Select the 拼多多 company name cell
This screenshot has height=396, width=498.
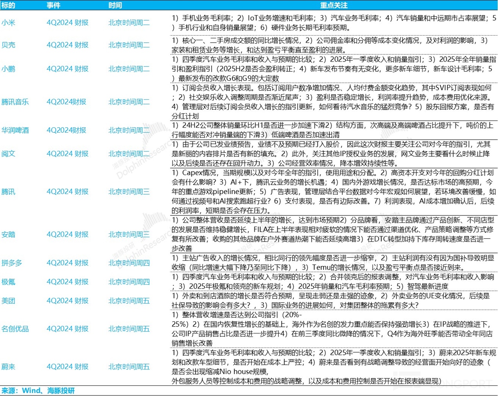point(12,263)
